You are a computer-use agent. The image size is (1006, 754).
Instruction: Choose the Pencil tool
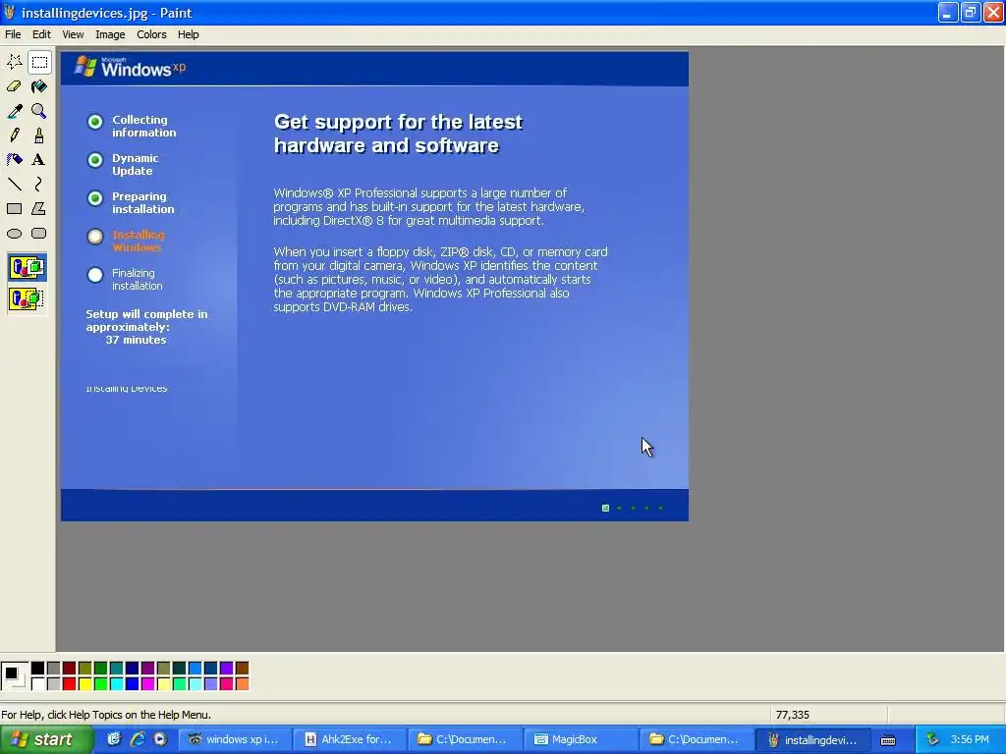click(14, 135)
